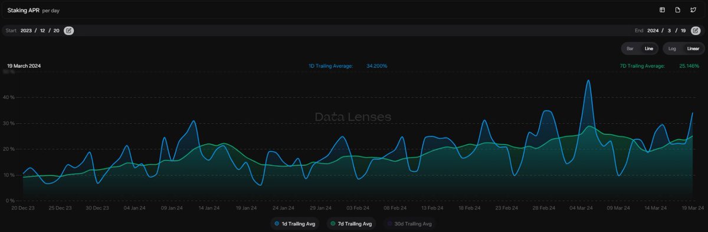
Task: Click the 40 % y-axis label
Action: pos(8,97)
